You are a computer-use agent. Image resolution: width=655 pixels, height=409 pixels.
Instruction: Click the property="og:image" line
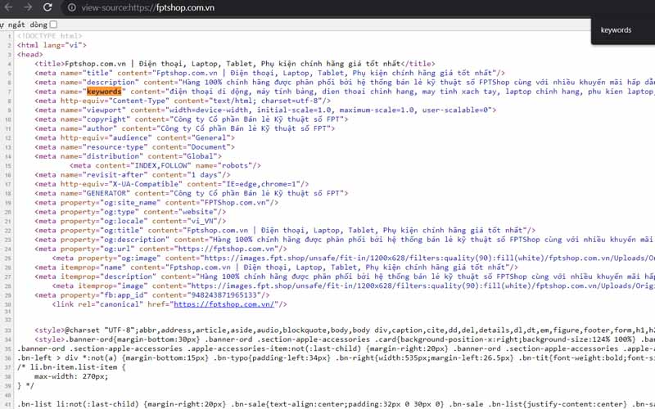[x=354, y=258]
